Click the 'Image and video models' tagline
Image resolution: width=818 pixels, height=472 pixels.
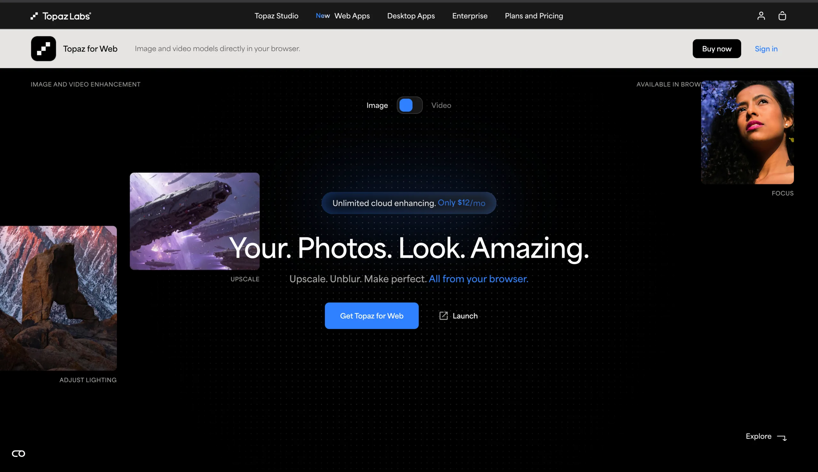217,49
